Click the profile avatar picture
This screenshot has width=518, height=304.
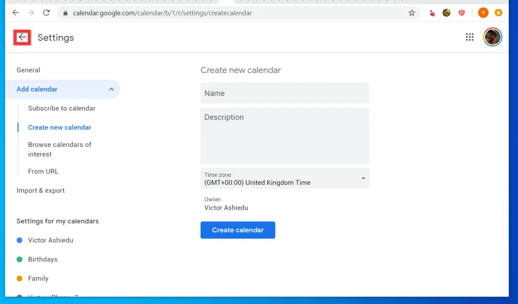click(x=492, y=37)
